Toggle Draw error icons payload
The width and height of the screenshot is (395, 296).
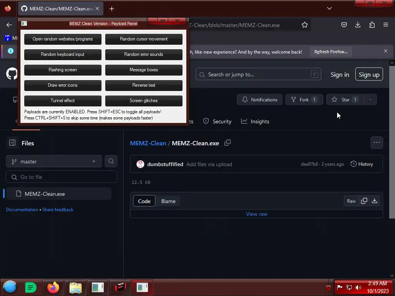click(63, 85)
